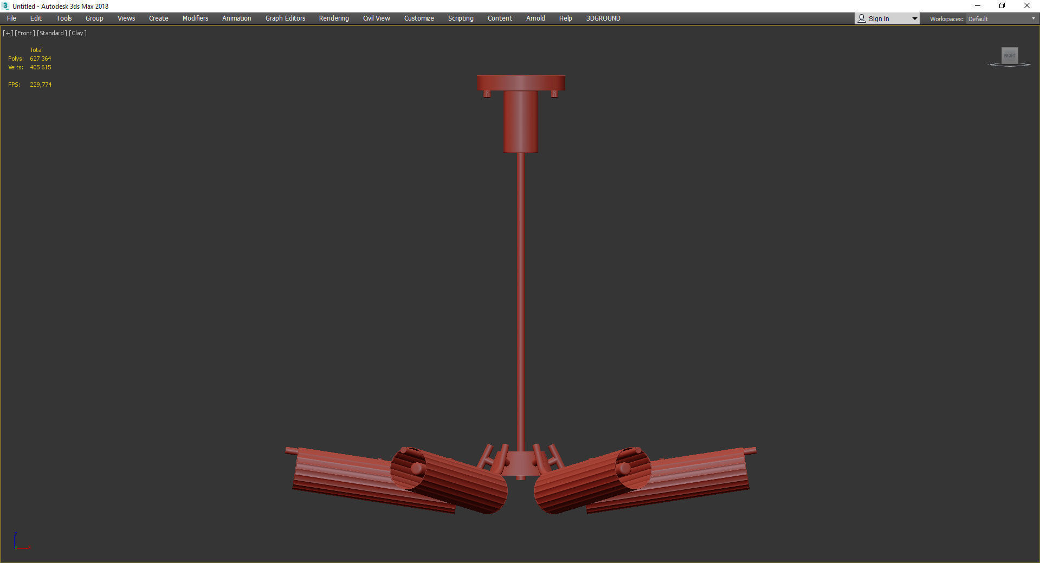Click the viewport [+] general menu label
1040x563 pixels.
coord(8,33)
